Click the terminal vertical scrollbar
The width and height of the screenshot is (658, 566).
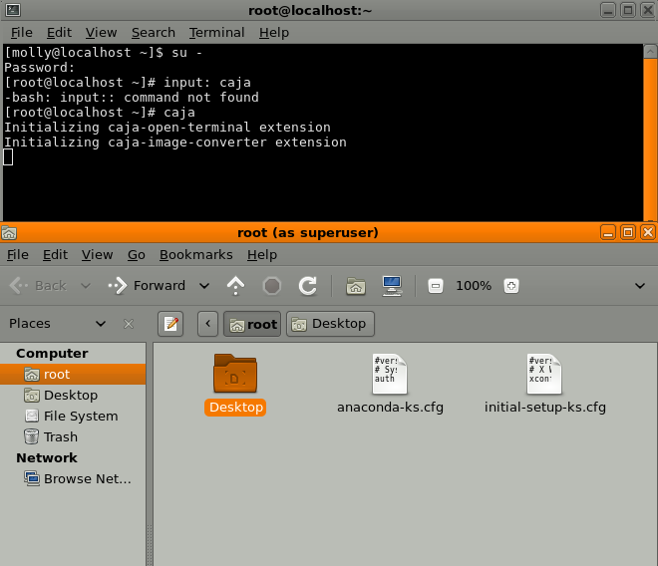click(x=650, y=139)
